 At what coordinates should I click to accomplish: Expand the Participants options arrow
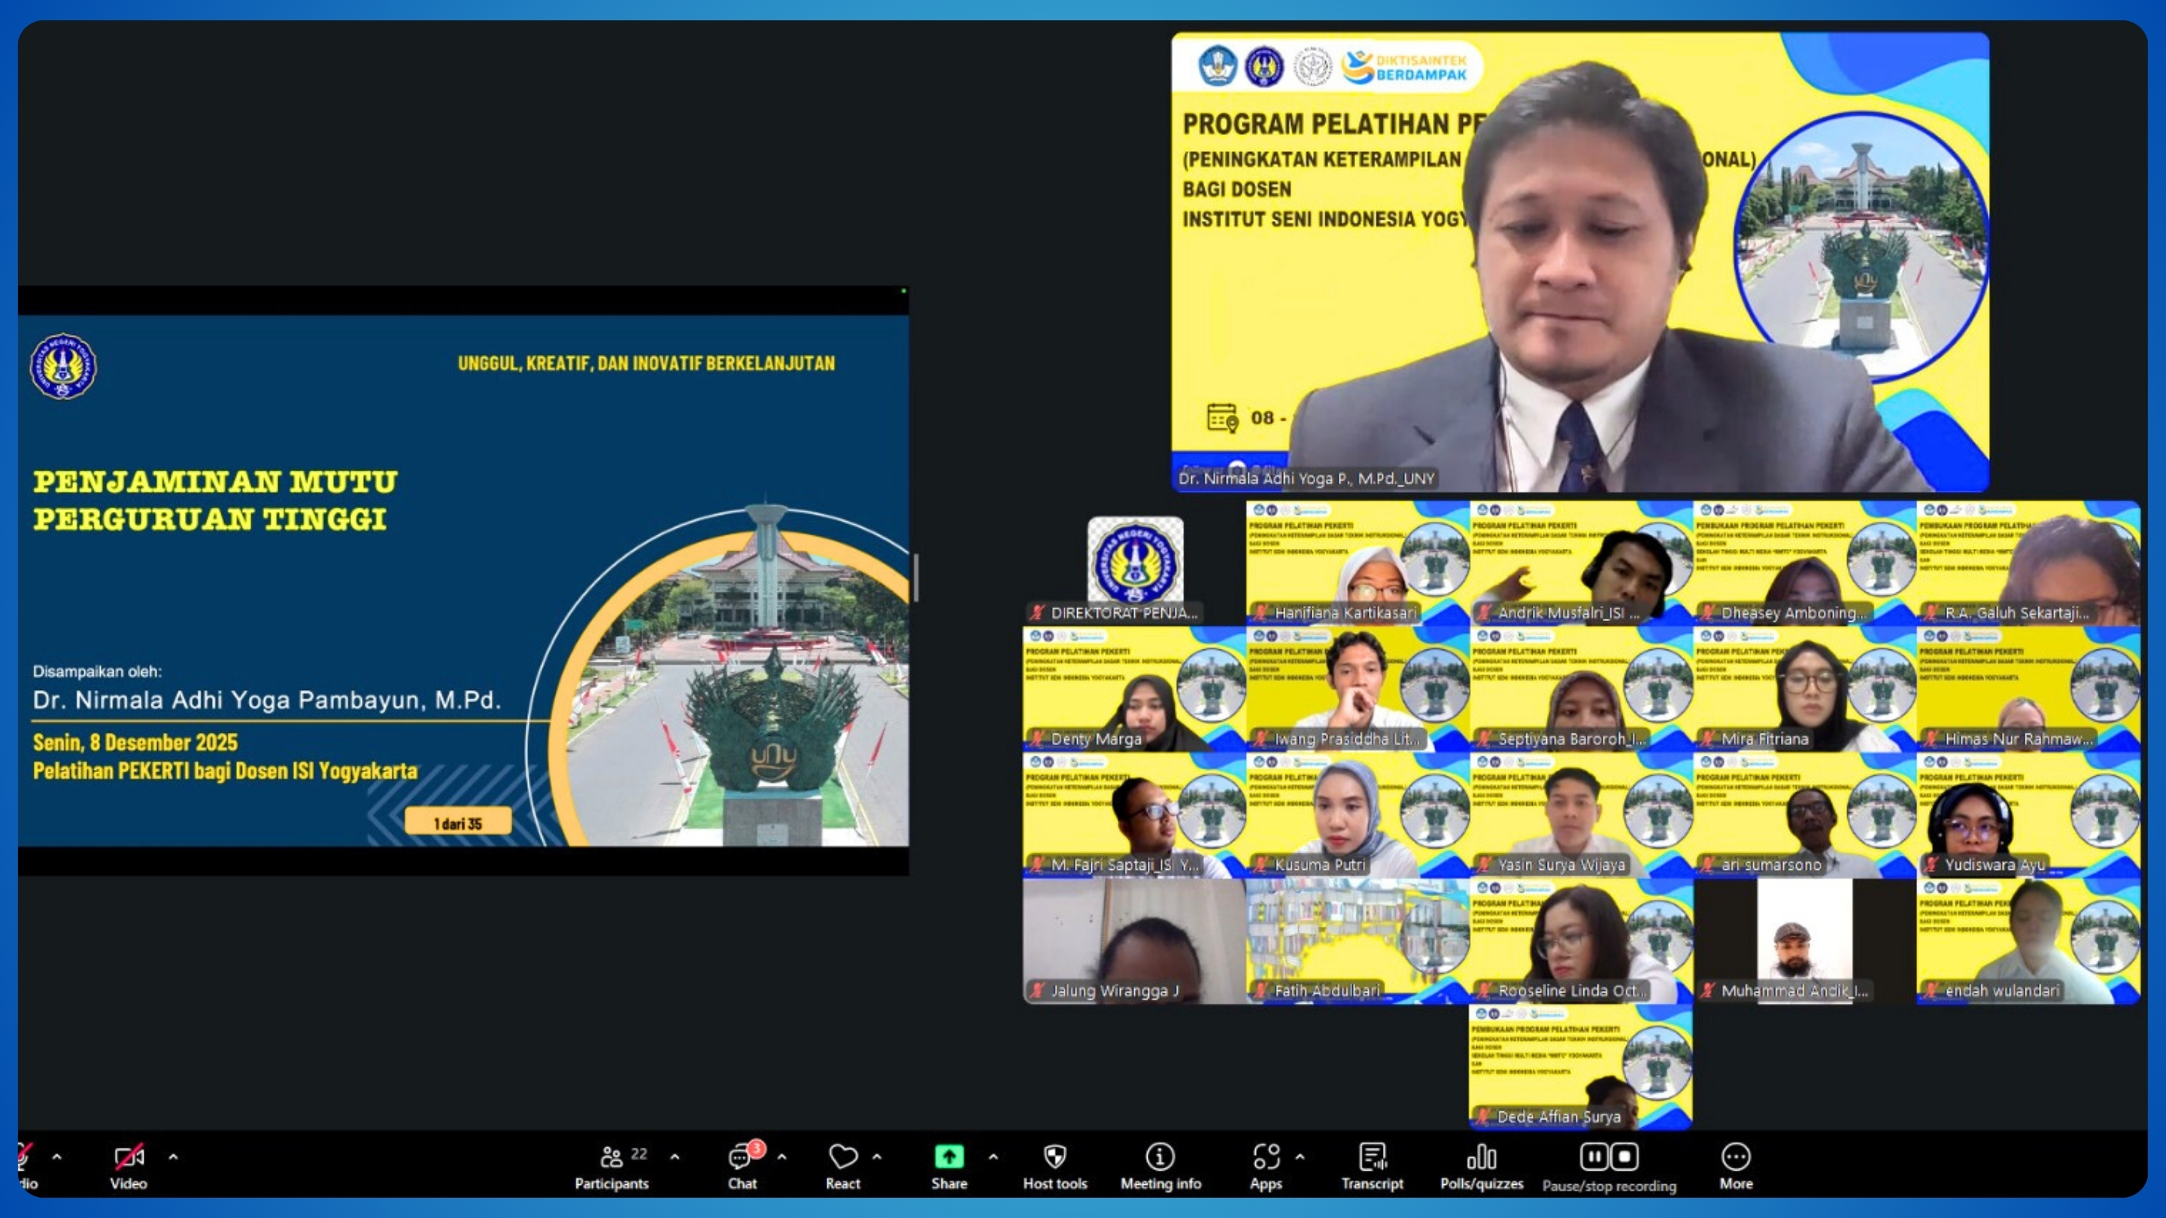(x=675, y=1156)
